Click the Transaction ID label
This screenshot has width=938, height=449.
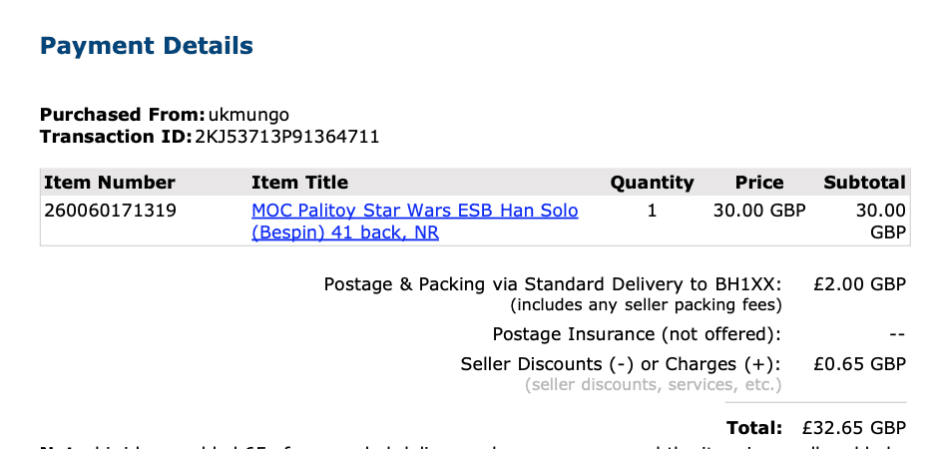115,136
